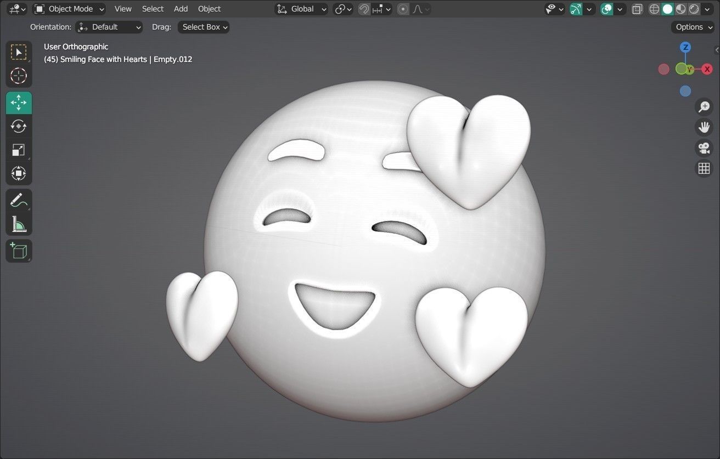
Task: Open the gizmo settings dropdown arrow
Action: (590, 9)
